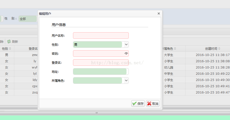Click the 男 cell in gender column
Image resolution: width=230 pixels, height=120 pixels.
pyautogui.click(x=6, y=55)
